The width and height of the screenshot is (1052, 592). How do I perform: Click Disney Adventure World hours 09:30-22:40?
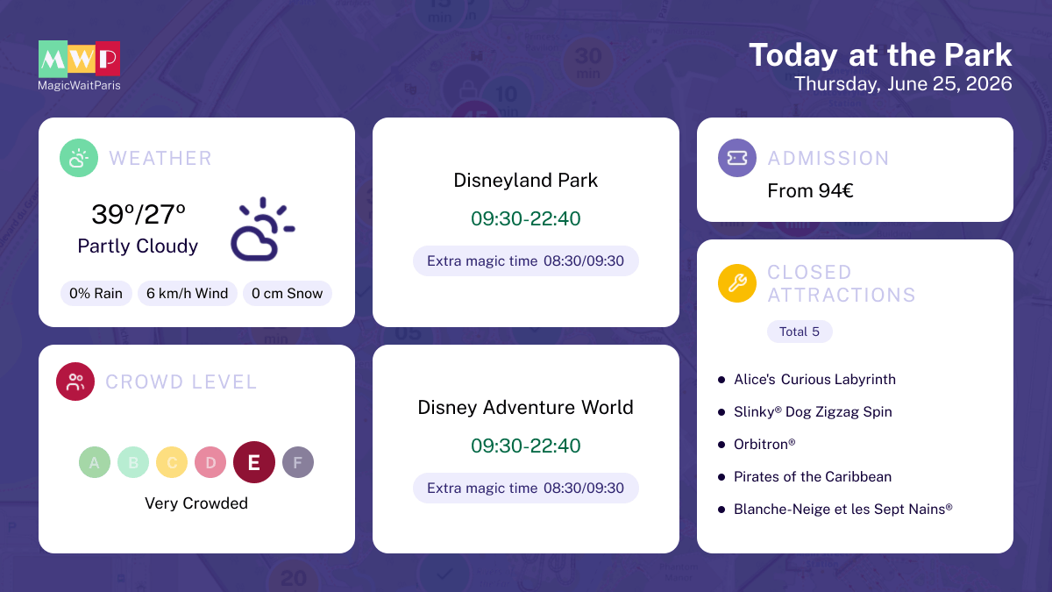(x=526, y=446)
